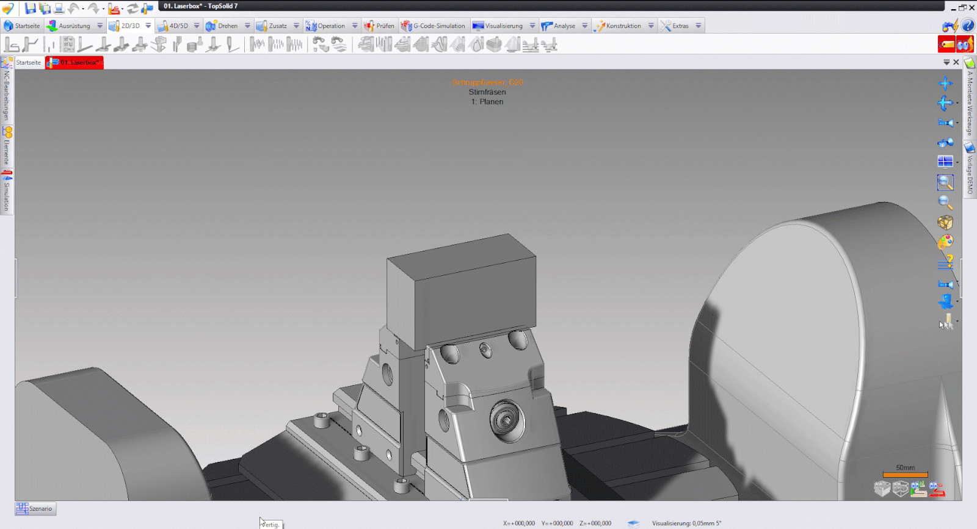Expand the Konstruktion dropdown arrow
This screenshot has width=977, height=529.
point(651,26)
